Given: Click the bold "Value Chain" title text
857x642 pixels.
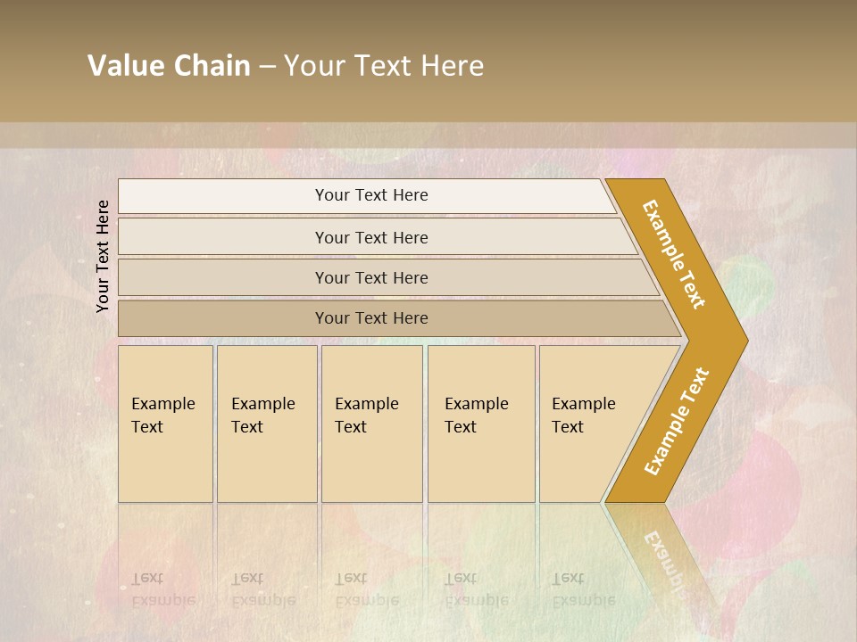Looking at the screenshot, I should pos(169,66).
